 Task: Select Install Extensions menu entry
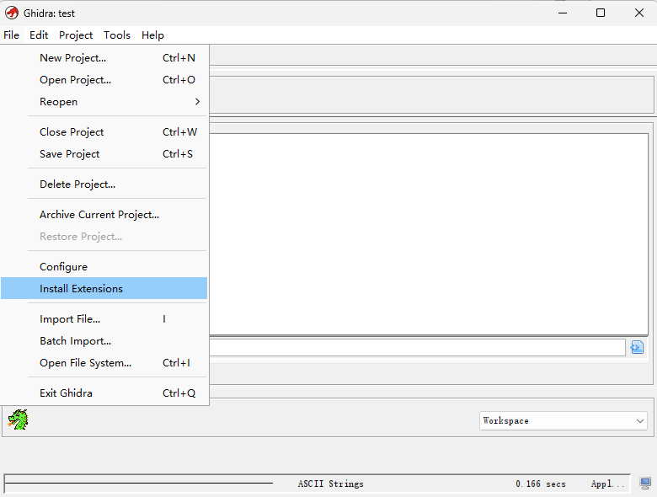click(104, 288)
